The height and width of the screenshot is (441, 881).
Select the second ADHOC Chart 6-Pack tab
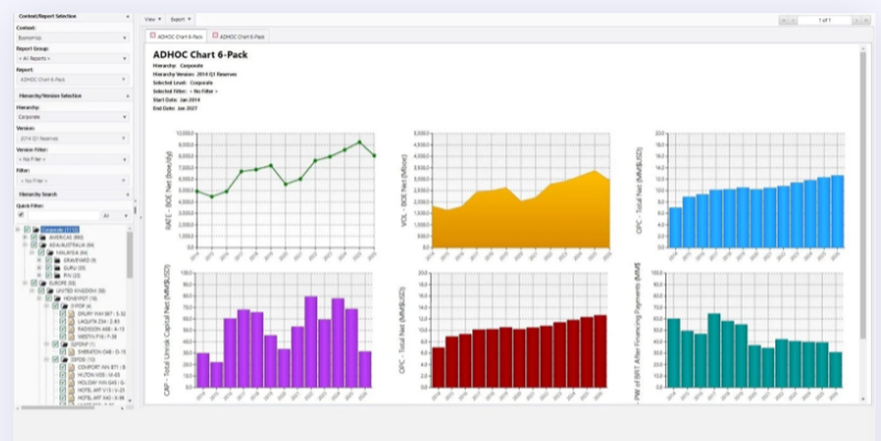point(238,36)
